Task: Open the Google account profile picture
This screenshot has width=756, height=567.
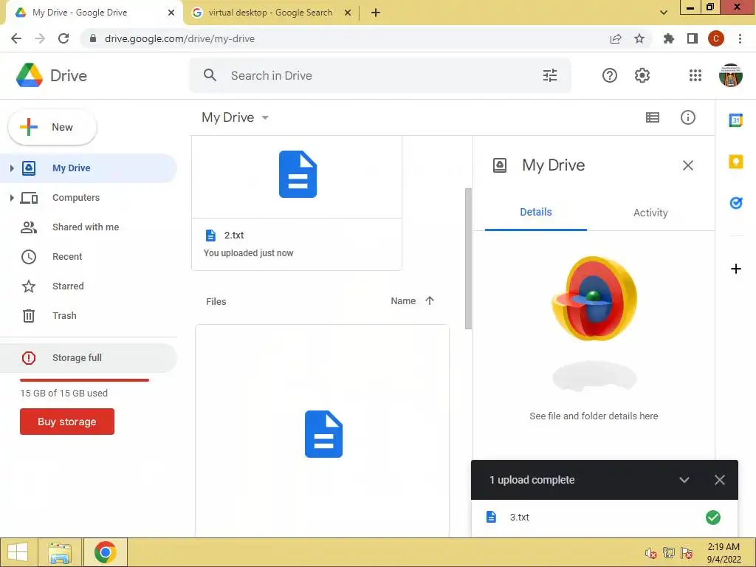Action: 730,75
